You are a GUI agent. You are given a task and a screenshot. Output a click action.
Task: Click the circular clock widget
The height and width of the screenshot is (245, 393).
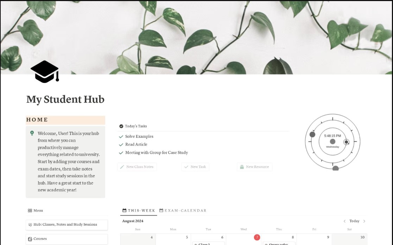coord(332,142)
